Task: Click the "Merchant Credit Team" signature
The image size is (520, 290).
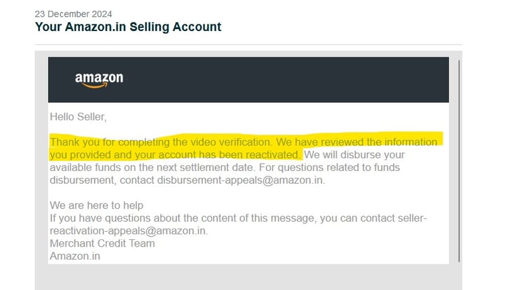Action: [x=102, y=243]
